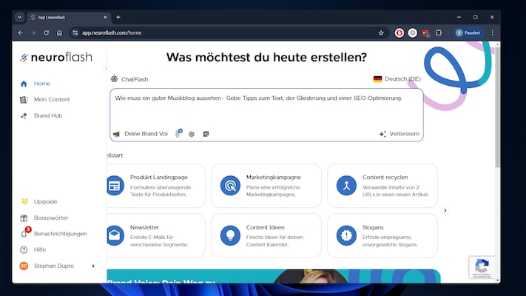Click the template icon in the prompt bar
Viewport: 526px width, 296px height.
206,134
